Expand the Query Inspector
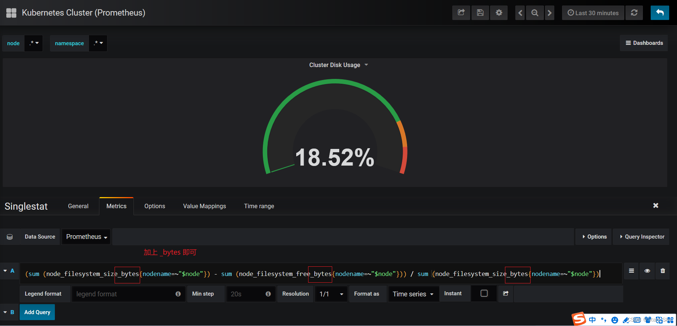677x326 pixels. 641,237
